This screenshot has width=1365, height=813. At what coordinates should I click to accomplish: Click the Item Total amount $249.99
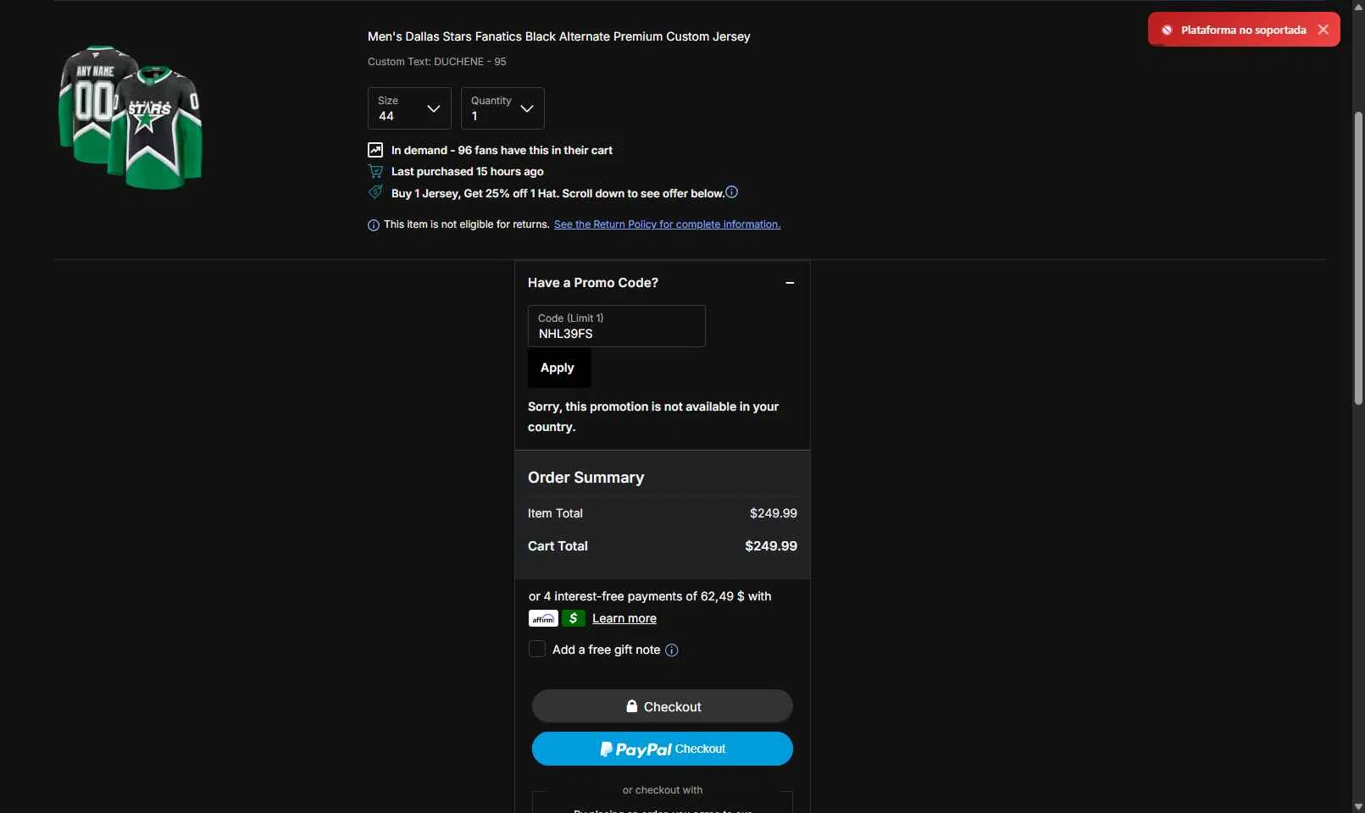pyautogui.click(x=774, y=513)
